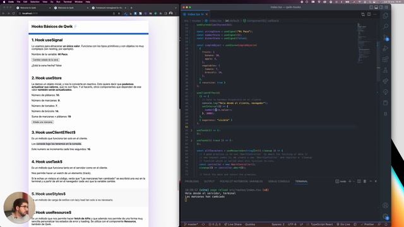Click the editor vertical scrollbar
The image size is (404, 227).
click(x=378, y=62)
